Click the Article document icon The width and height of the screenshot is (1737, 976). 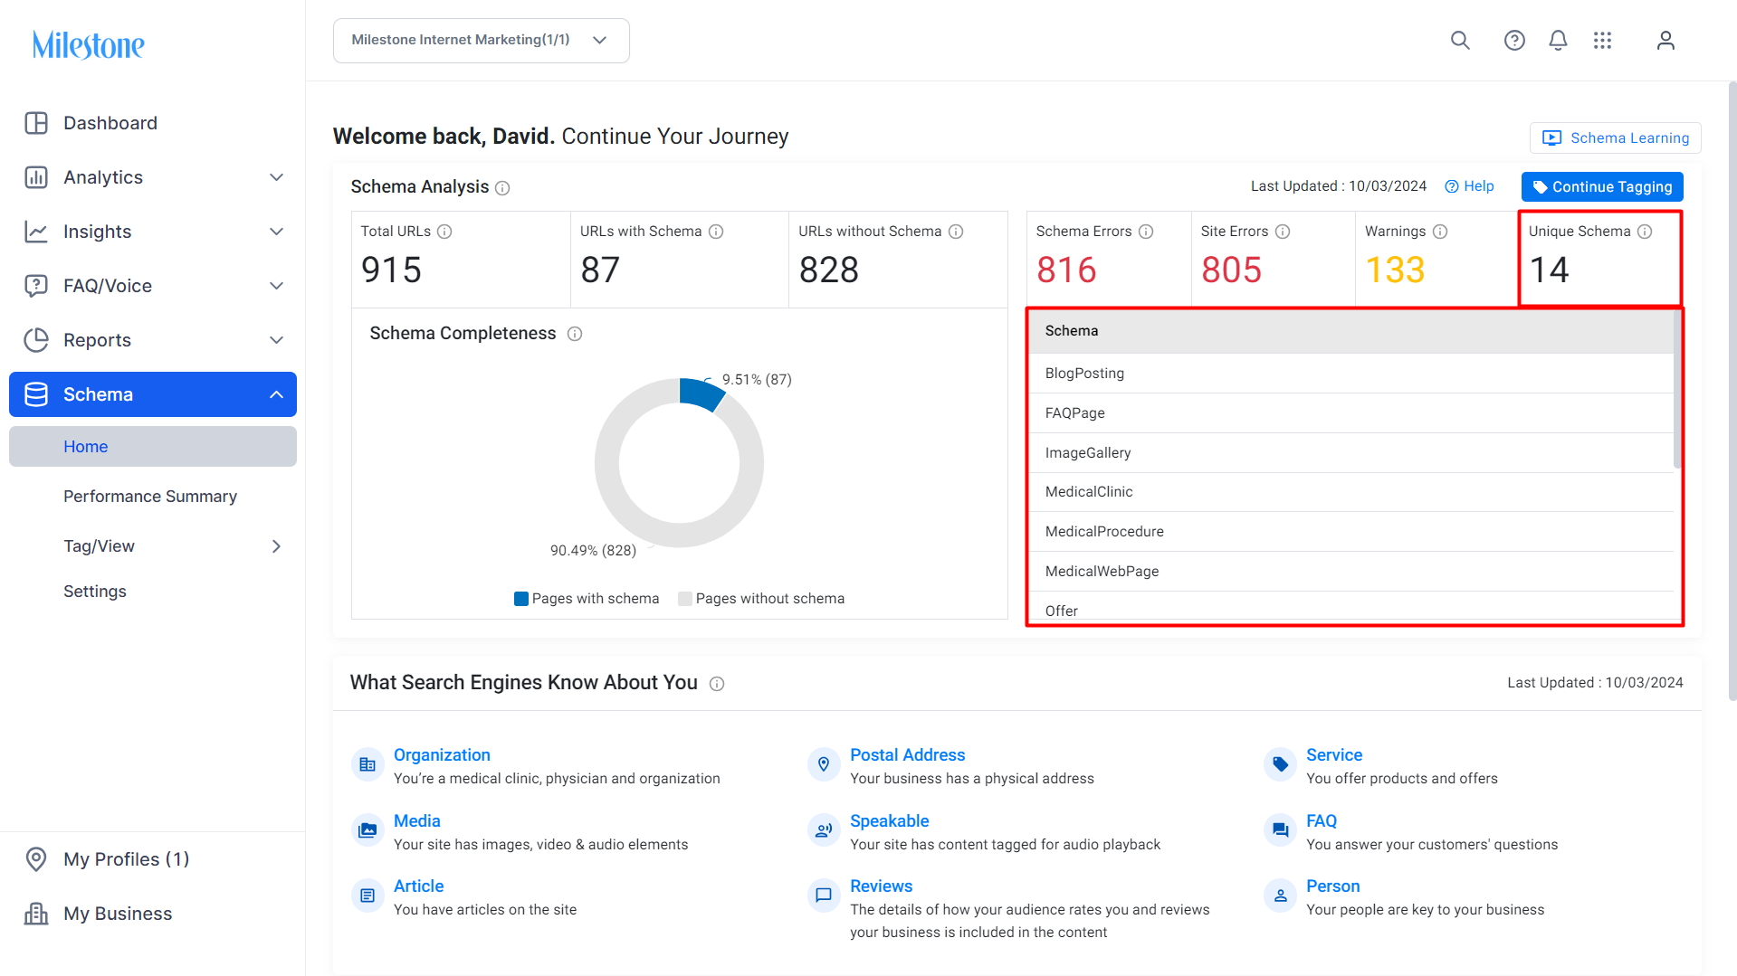367,895
